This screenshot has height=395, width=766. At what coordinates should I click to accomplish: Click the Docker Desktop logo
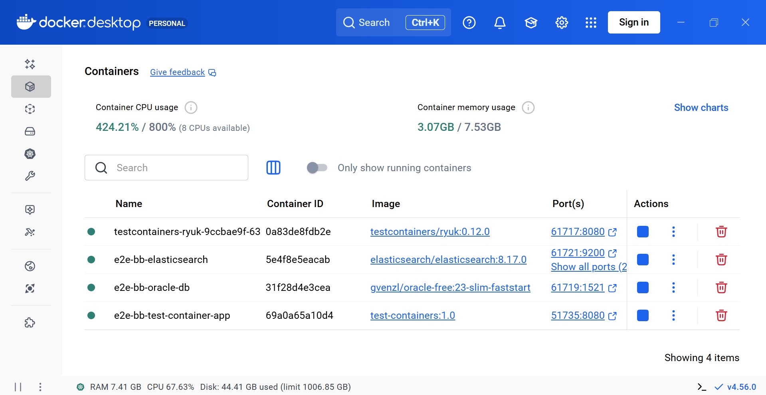[79, 22]
